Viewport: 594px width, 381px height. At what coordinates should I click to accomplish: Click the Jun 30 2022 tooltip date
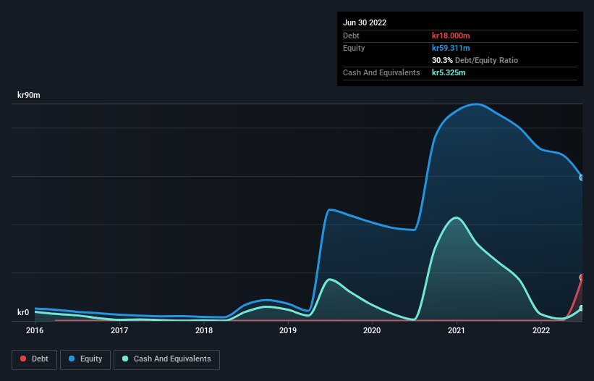point(365,22)
